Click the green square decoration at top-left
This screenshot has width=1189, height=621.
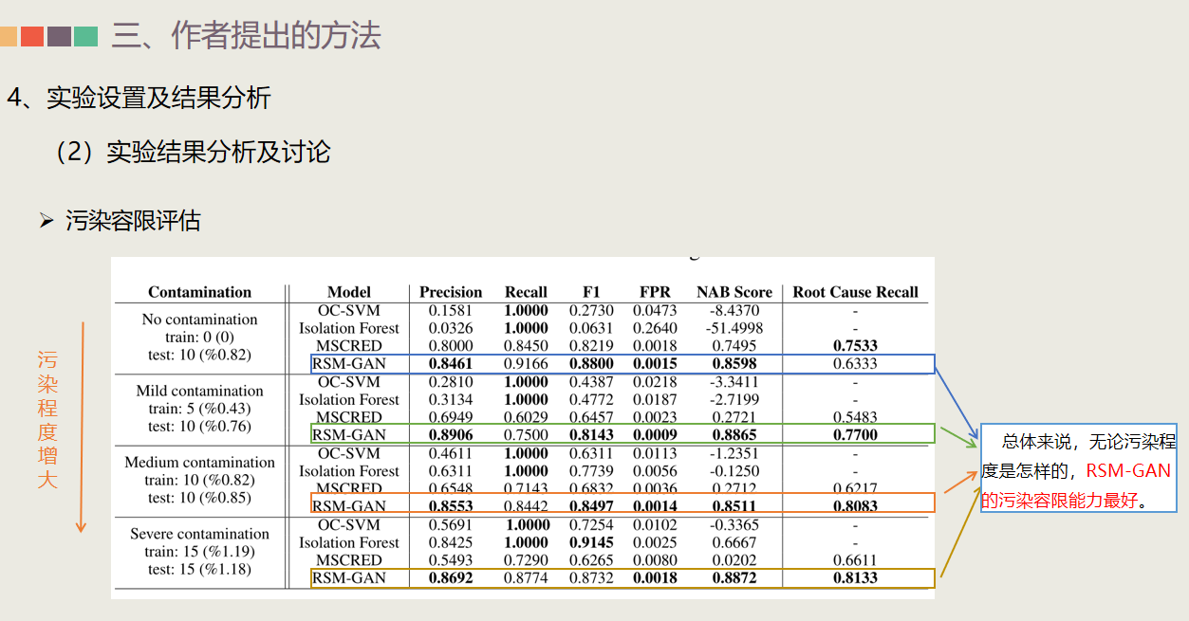(85, 36)
